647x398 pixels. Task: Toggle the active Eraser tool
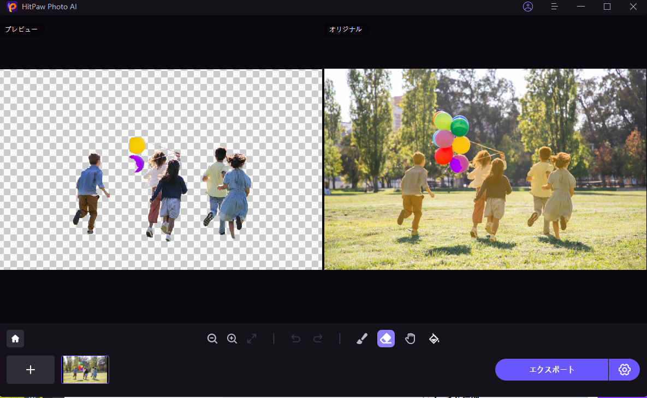click(x=386, y=339)
